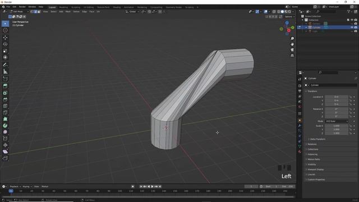
Task: Hide the Cylinder object in outliner
Action: click(352, 27)
